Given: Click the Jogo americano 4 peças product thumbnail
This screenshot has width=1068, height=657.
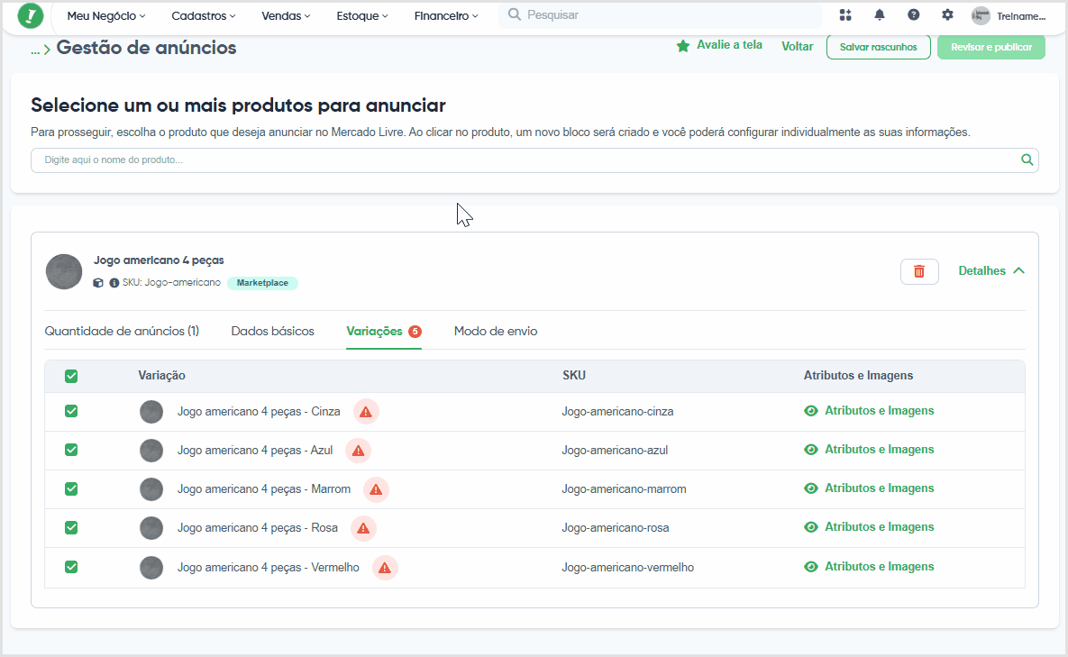Looking at the screenshot, I should [64, 271].
